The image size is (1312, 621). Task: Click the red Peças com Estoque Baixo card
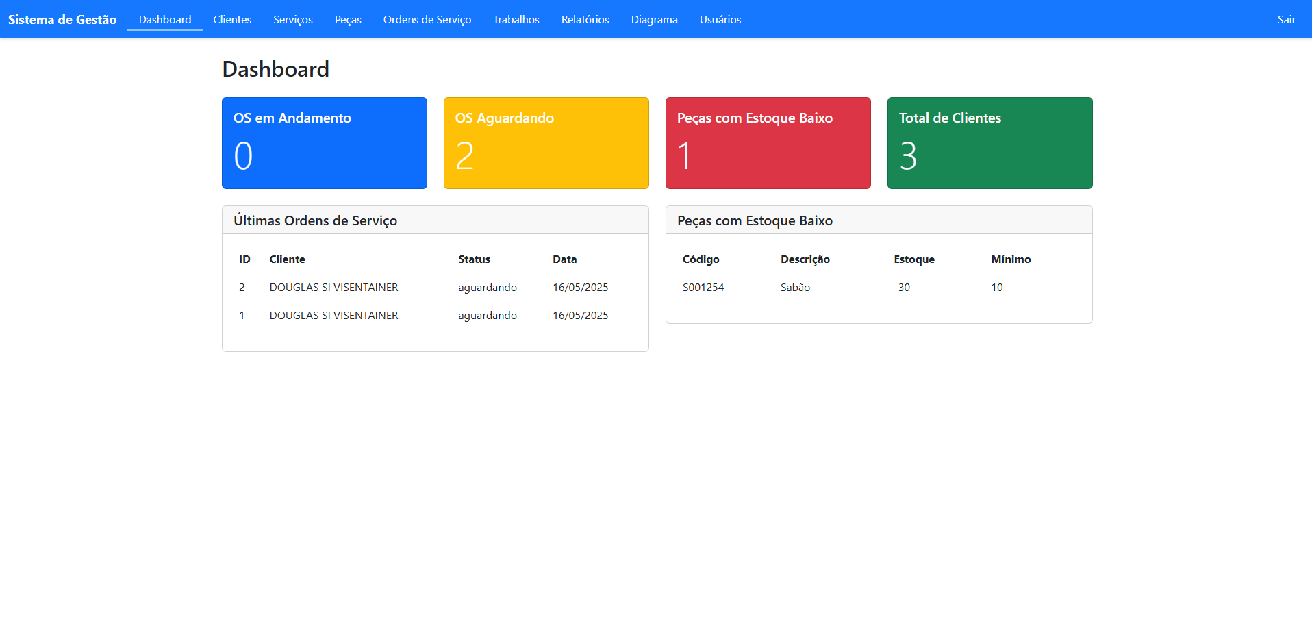tap(768, 143)
